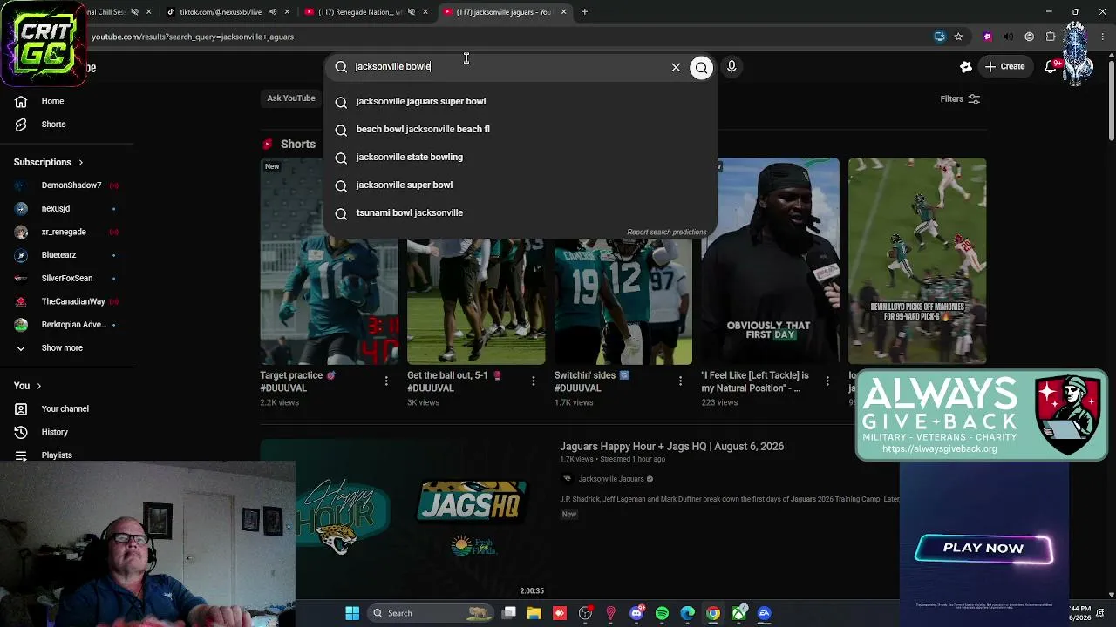Open File Explorer from the taskbar
Image resolution: width=1116 pixels, height=627 pixels.
click(534, 613)
